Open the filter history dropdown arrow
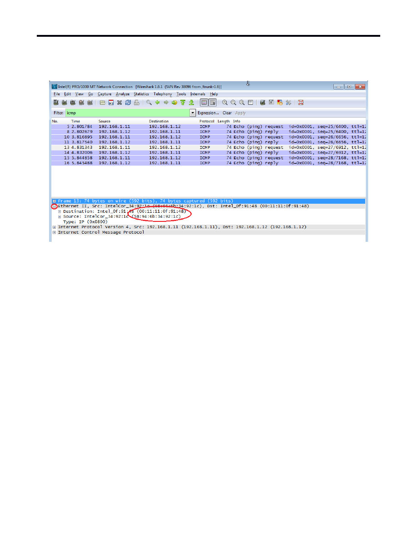The height and width of the screenshot is (539, 417). pos(193,113)
